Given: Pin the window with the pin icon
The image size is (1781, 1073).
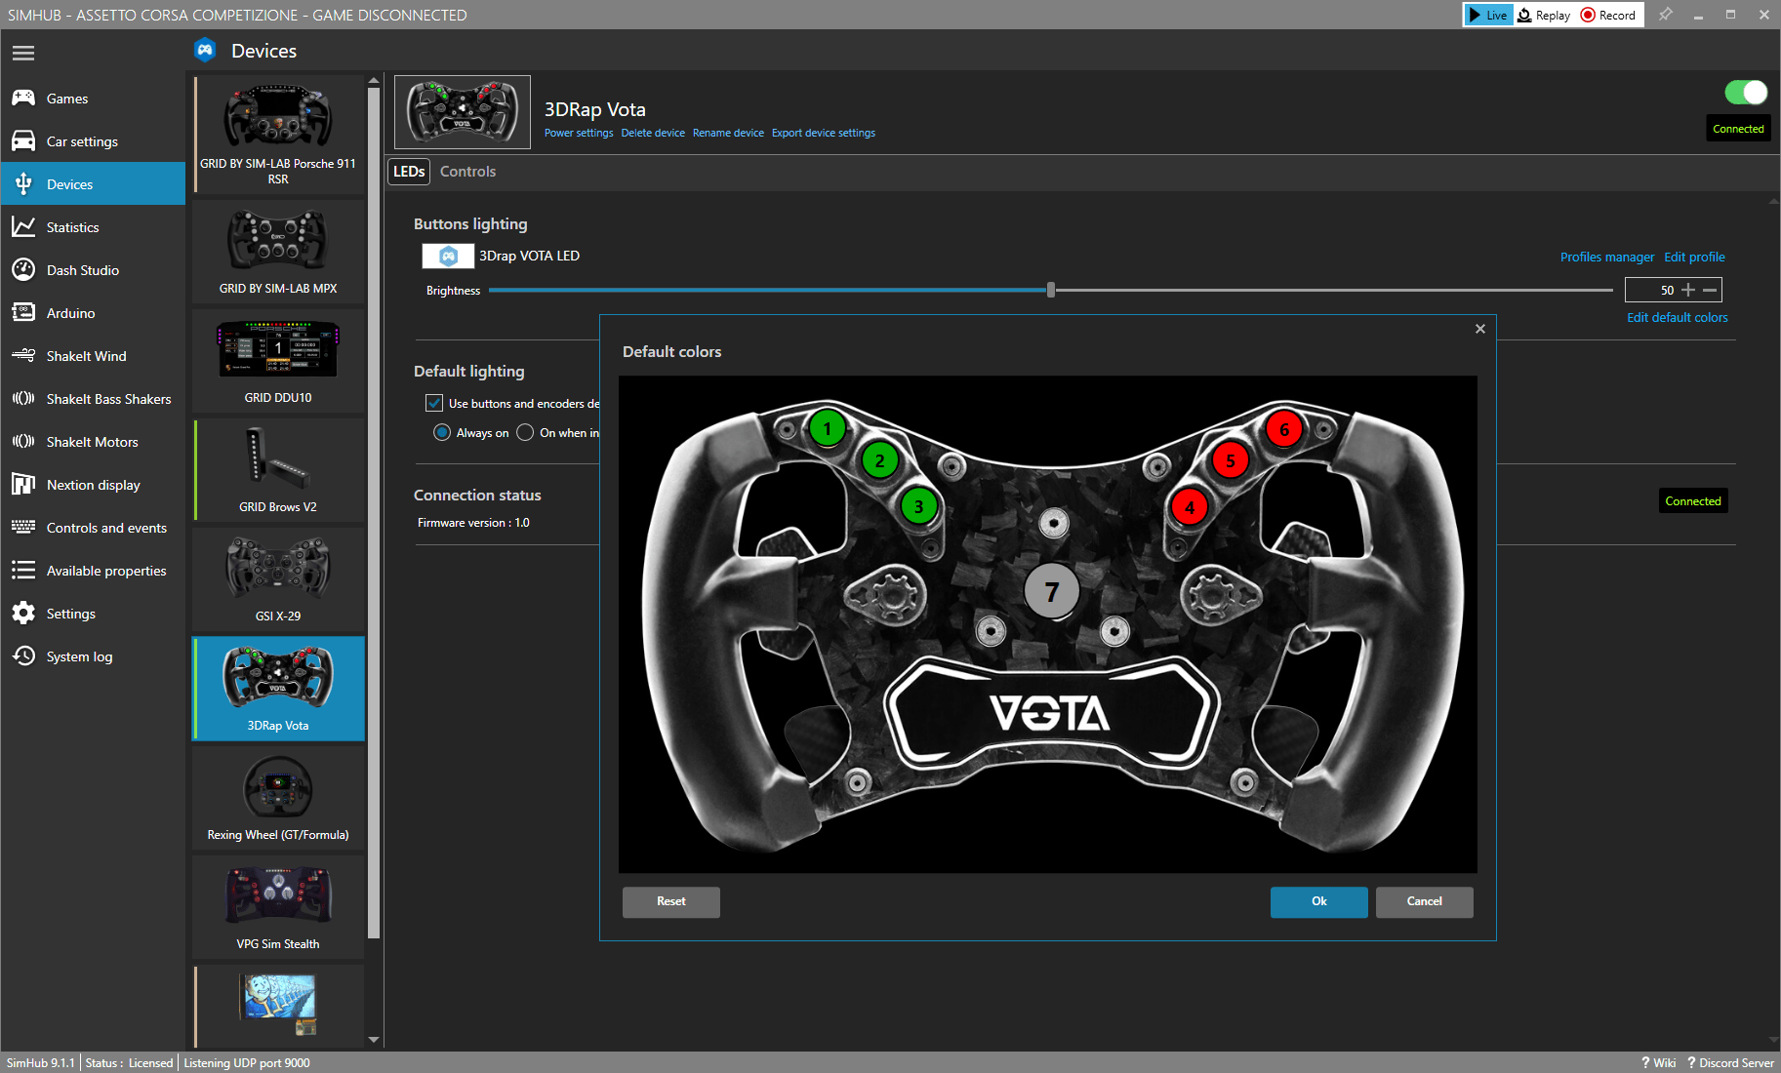Looking at the screenshot, I should pos(1666,15).
